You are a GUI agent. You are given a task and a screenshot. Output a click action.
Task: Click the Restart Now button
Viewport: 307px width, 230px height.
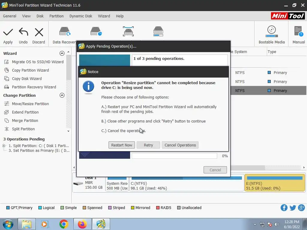tap(122, 145)
